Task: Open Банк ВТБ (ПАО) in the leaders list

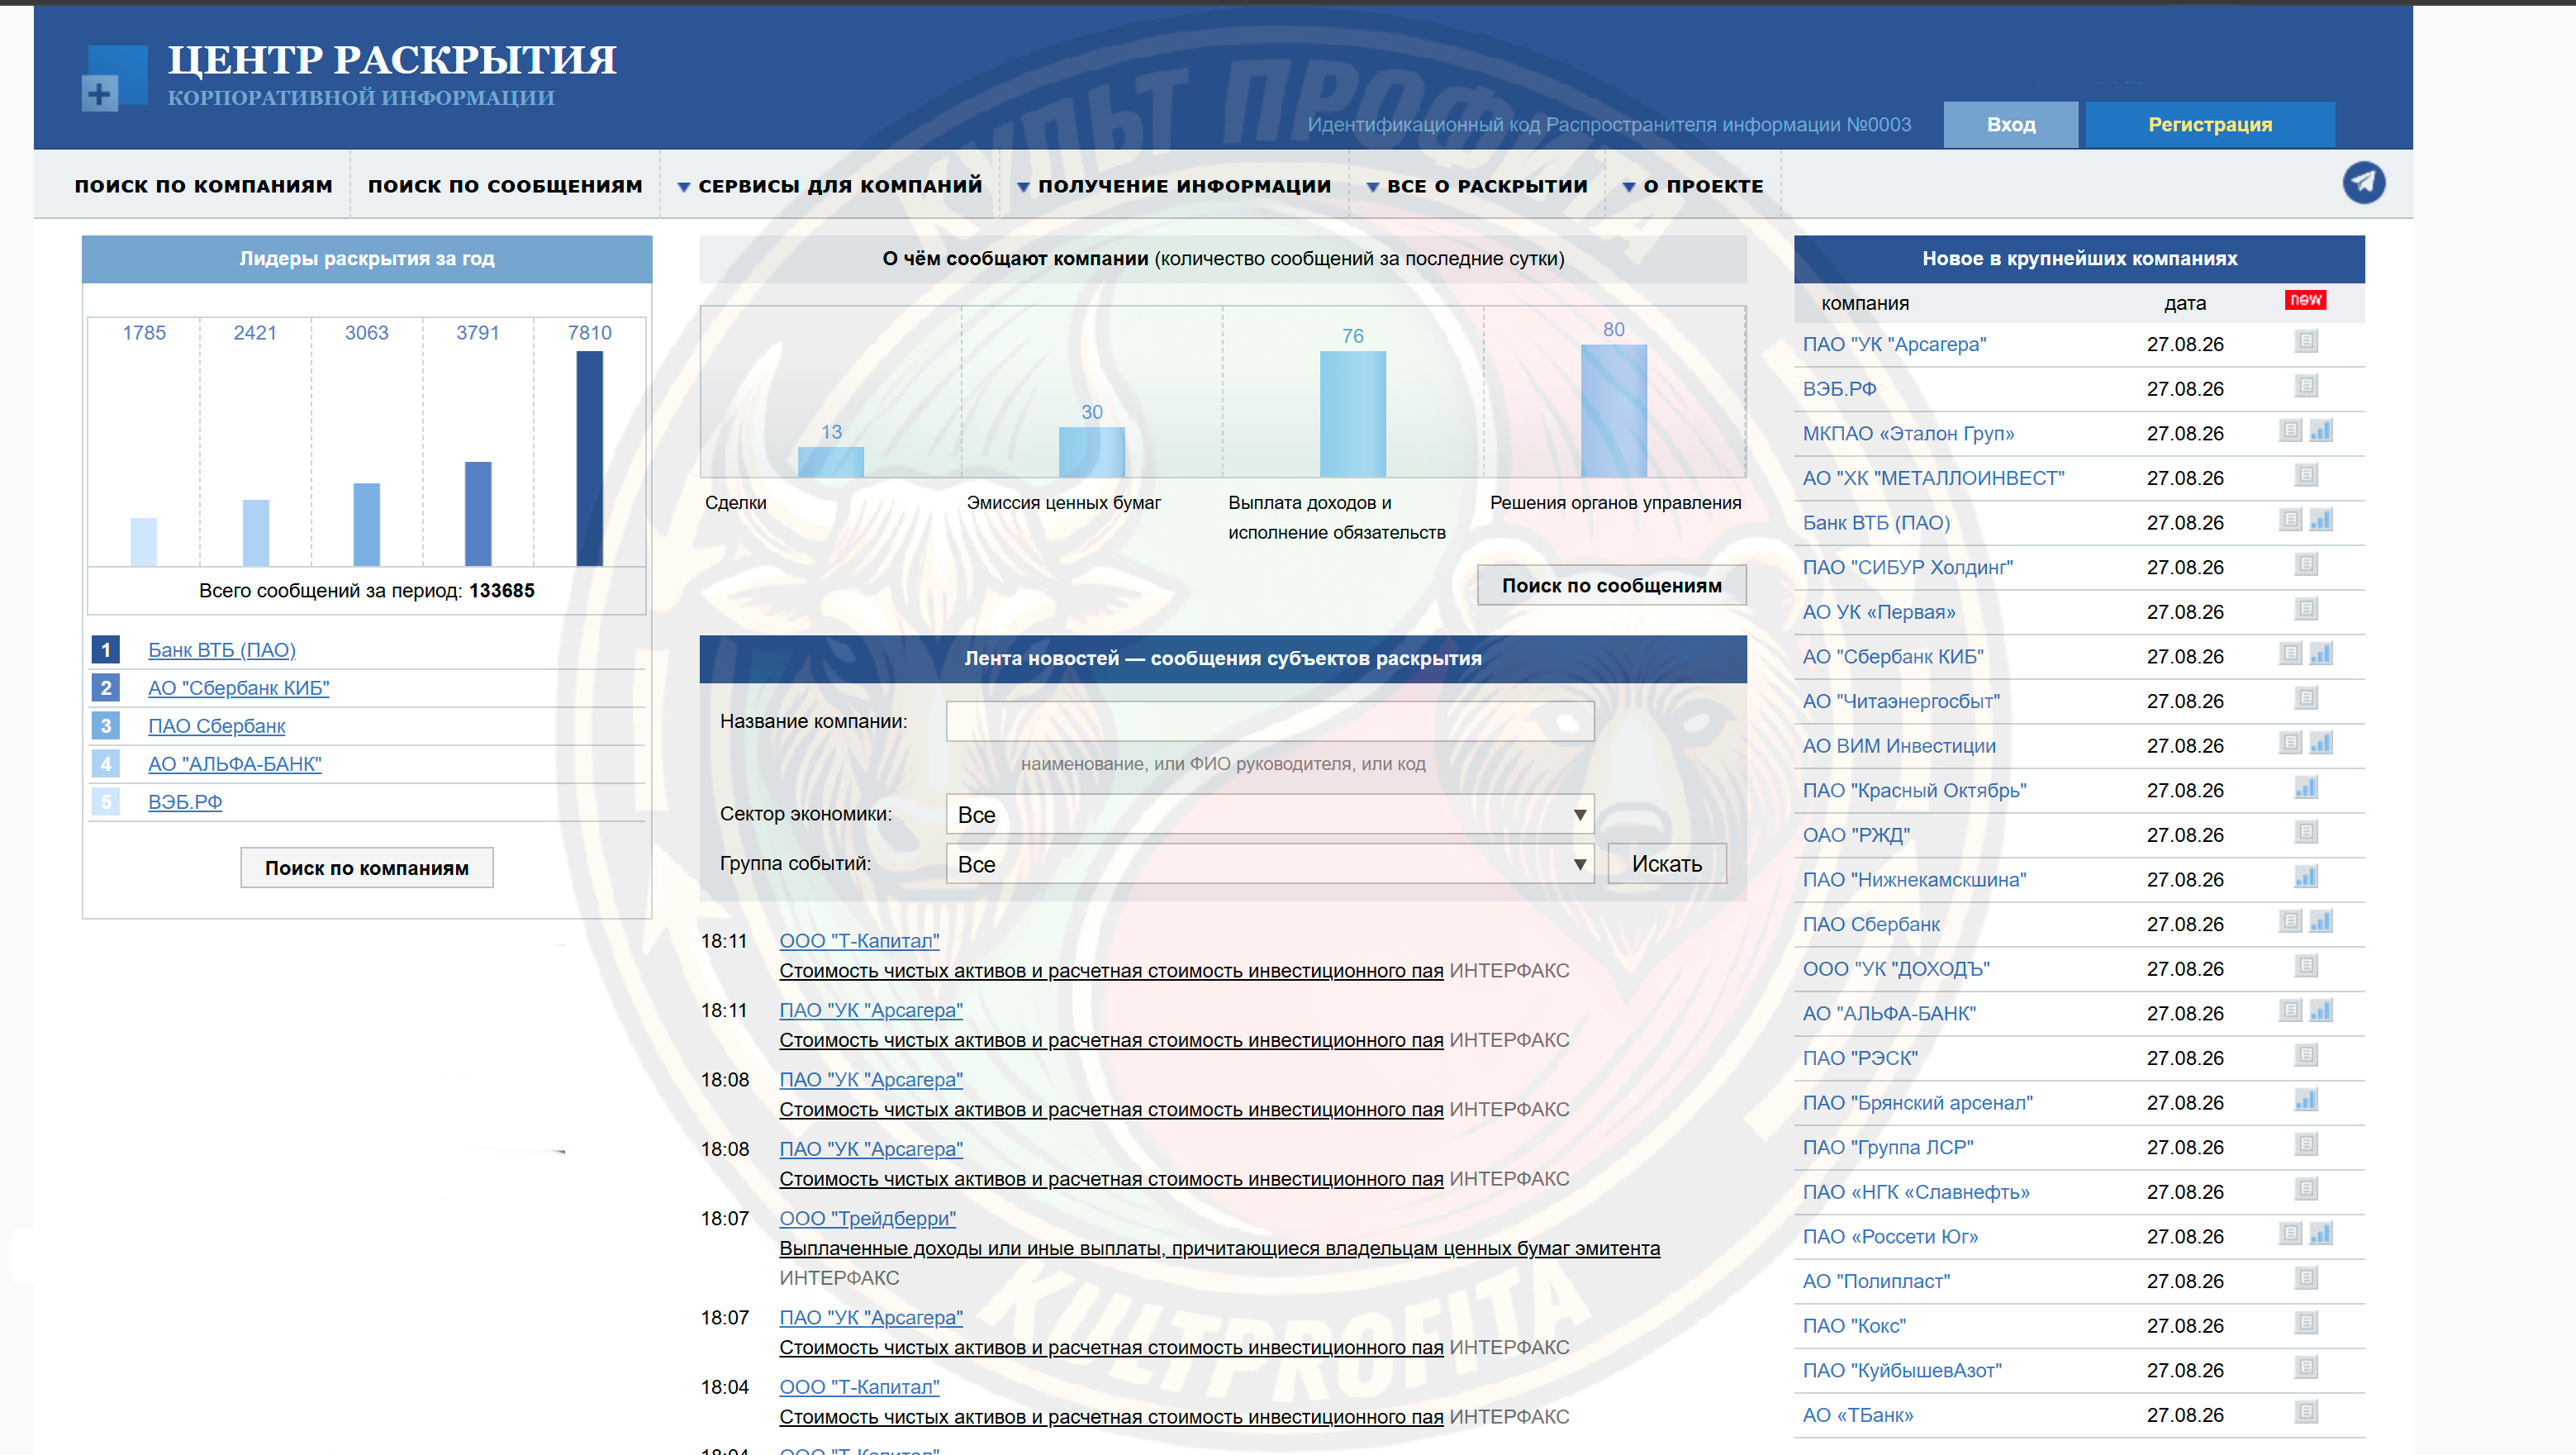Action: click(x=222, y=650)
